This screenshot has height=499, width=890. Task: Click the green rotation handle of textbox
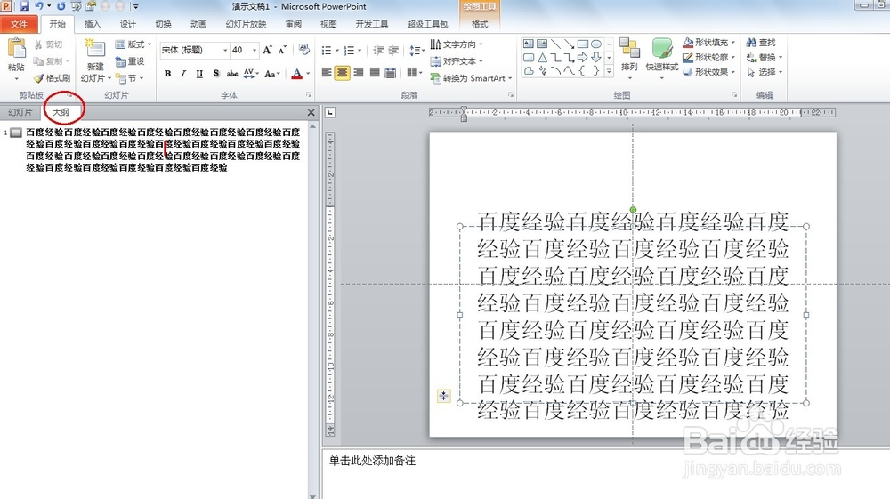point(633,210)
